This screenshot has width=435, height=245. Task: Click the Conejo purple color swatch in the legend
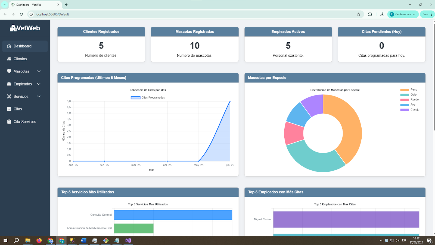tap(405, 110)
